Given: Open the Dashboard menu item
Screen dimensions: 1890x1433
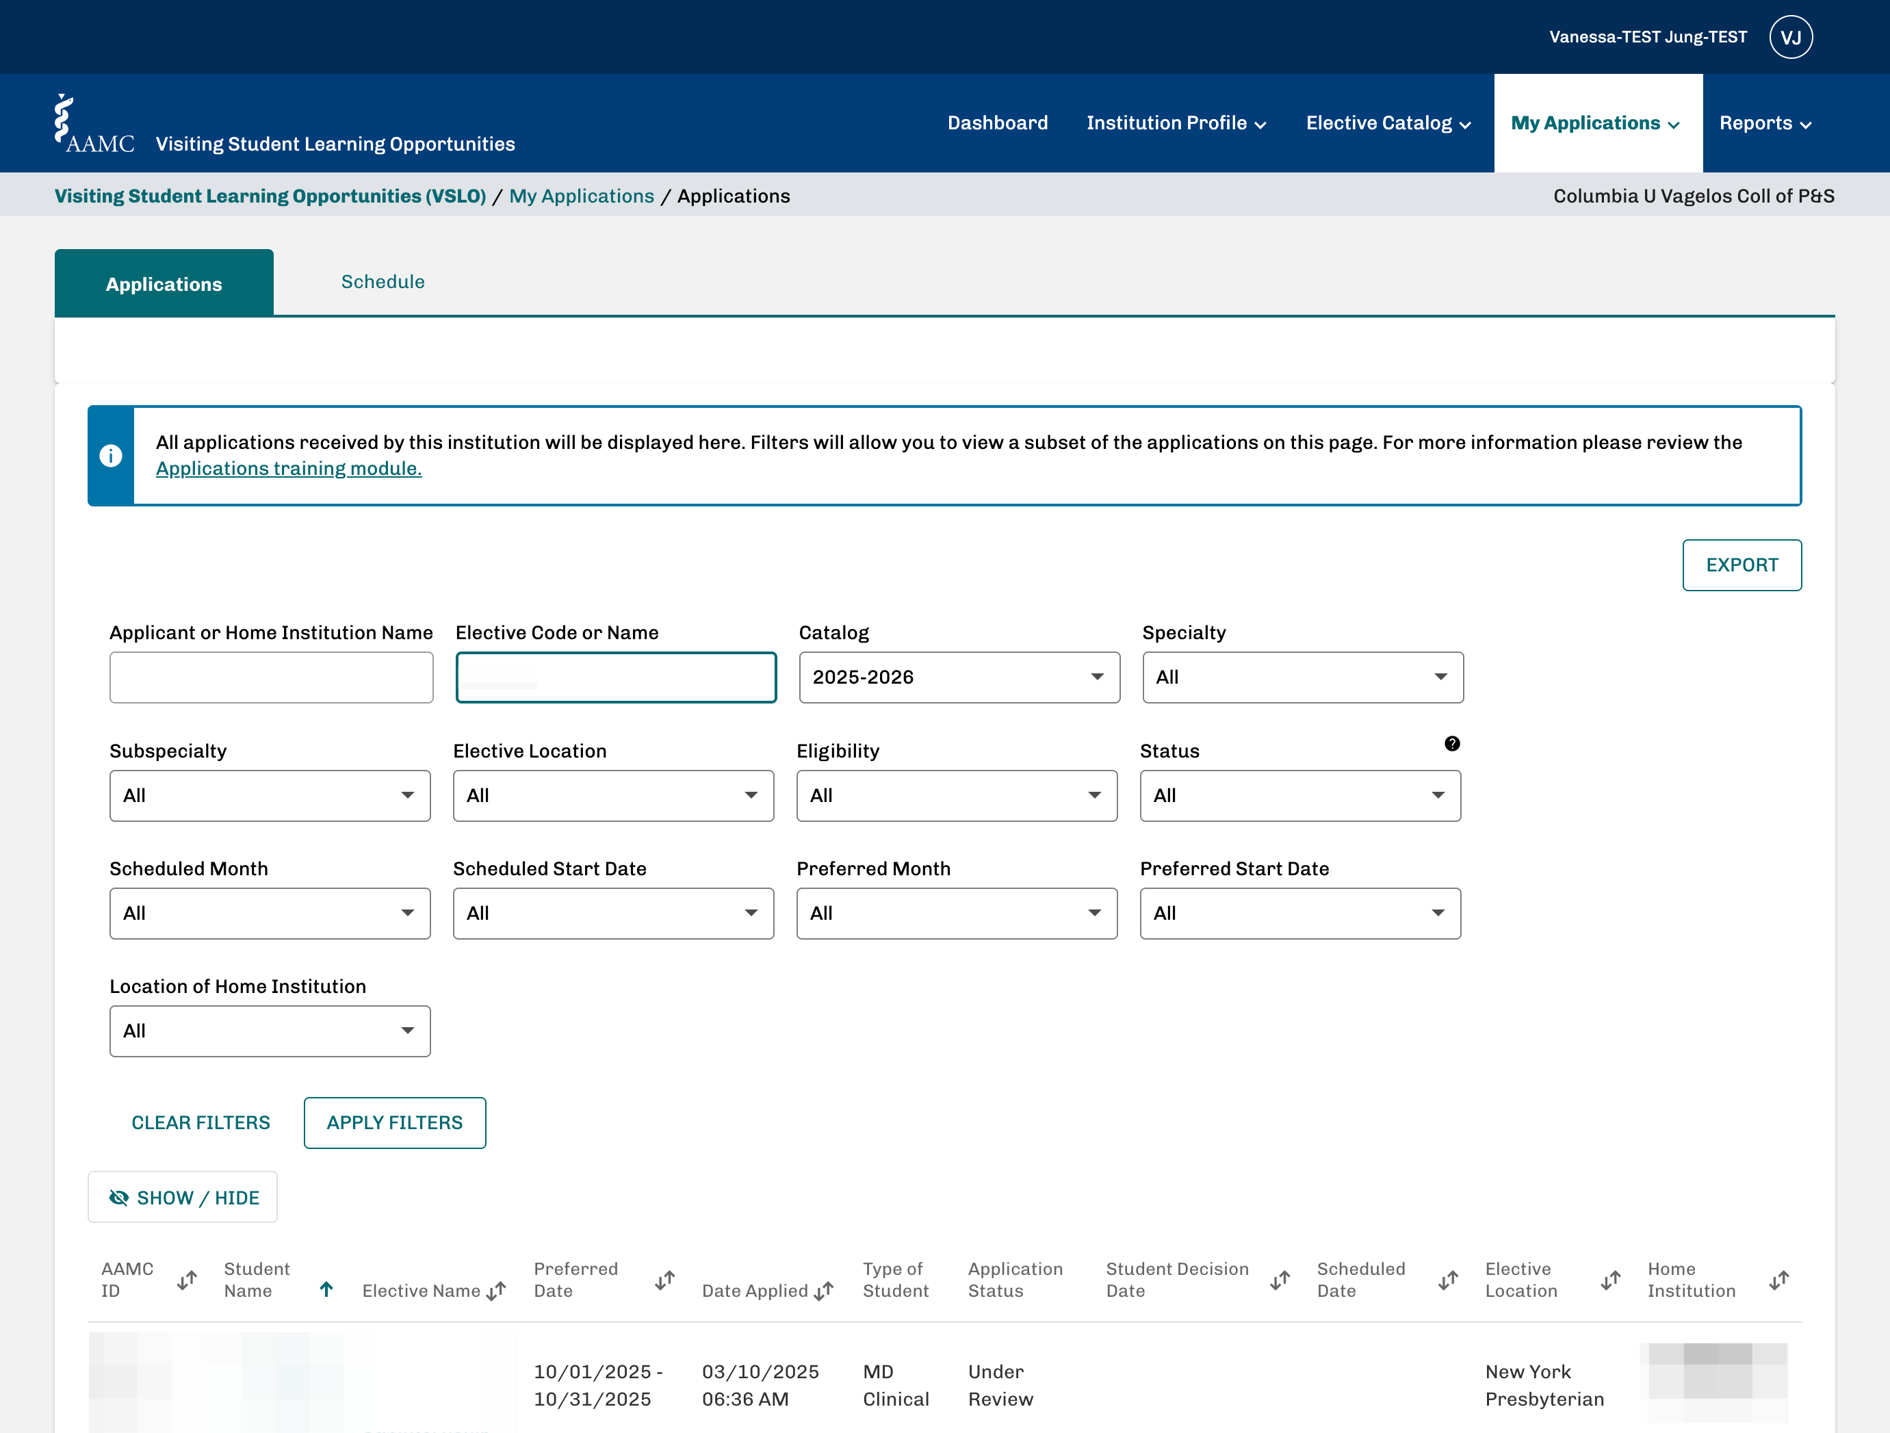Looking at the screenshot, I should pyautogui.click(x=997, y=123).
